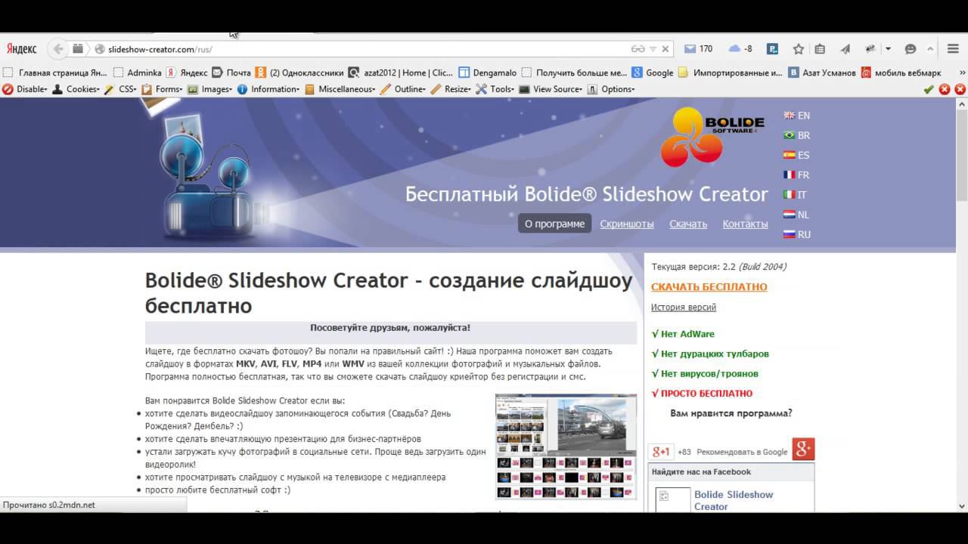Open the Скриншоты tab
The height and width of the screenshot is (544, 968).
[x=627, y=224]
